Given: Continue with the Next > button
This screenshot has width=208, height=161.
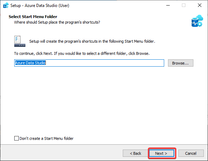Looking at the screenshot, I should [162, 153].
